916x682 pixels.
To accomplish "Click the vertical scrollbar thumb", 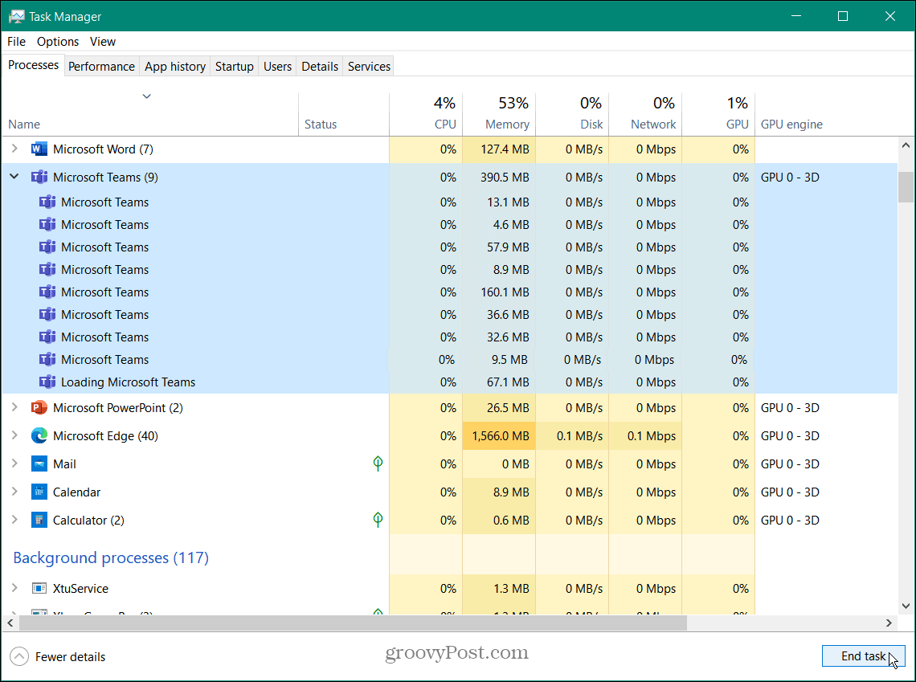I will (906, 186).
